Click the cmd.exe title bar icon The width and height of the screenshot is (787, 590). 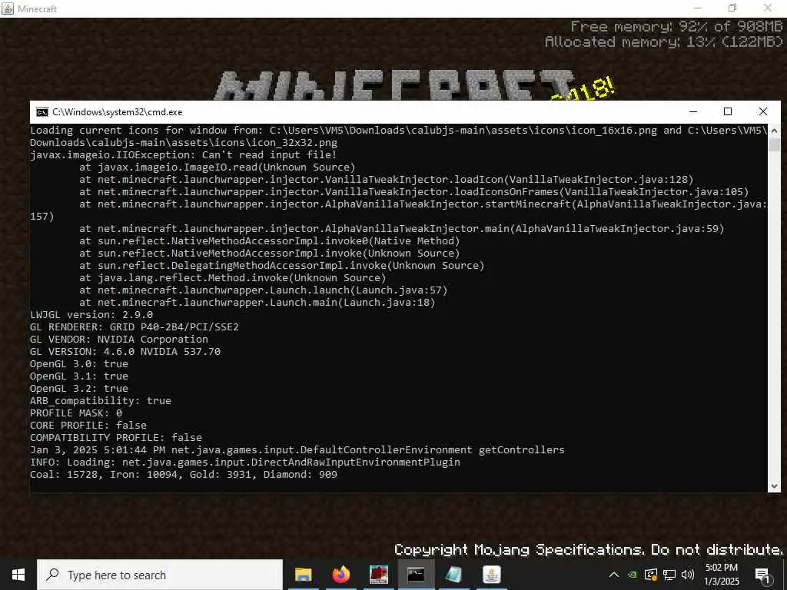42,112
